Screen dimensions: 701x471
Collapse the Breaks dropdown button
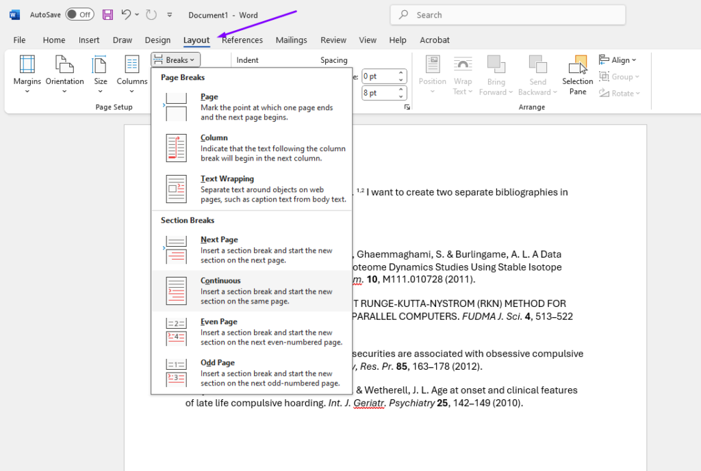(176, 60)
